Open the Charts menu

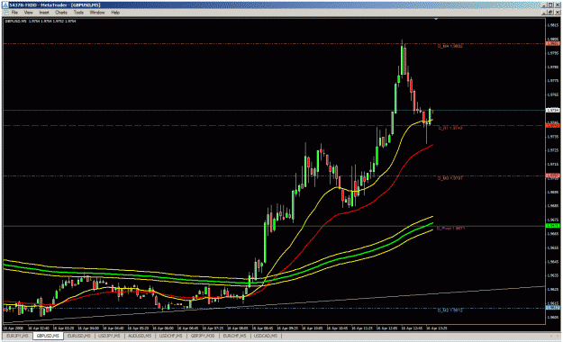[x=61, y=13]
